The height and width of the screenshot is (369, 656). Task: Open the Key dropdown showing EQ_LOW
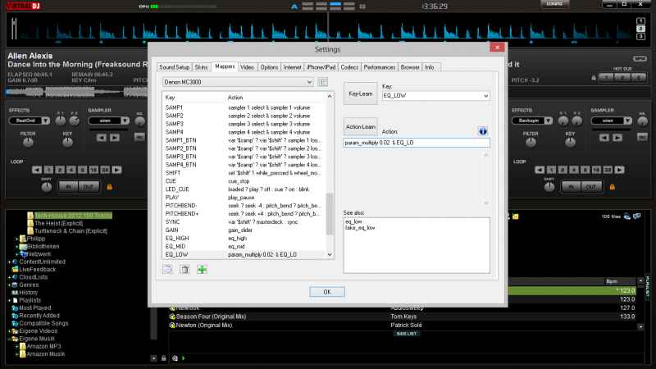[435, 96]
